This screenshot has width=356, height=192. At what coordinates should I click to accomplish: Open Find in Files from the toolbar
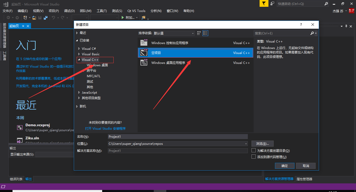pyautogui.click(x=143, y=18)
